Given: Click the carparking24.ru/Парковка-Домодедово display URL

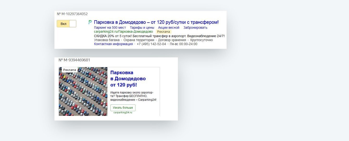Looking at the screenshot, I should (x=123, y=32).
